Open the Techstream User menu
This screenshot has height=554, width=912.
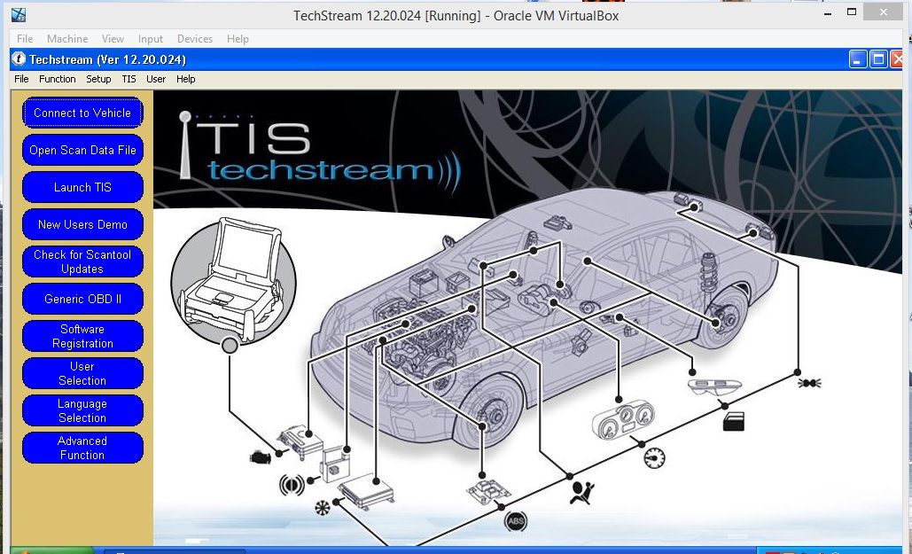156,79
